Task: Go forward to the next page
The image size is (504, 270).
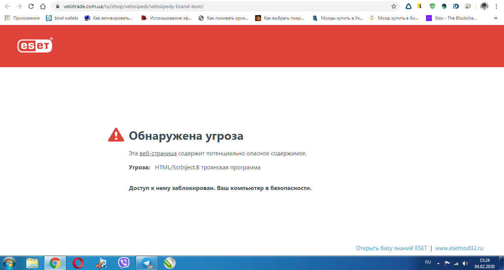Action: click(x=19, y=6)
